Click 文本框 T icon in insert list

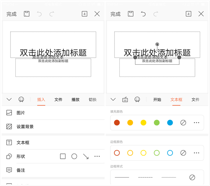[x=9, y=143]
